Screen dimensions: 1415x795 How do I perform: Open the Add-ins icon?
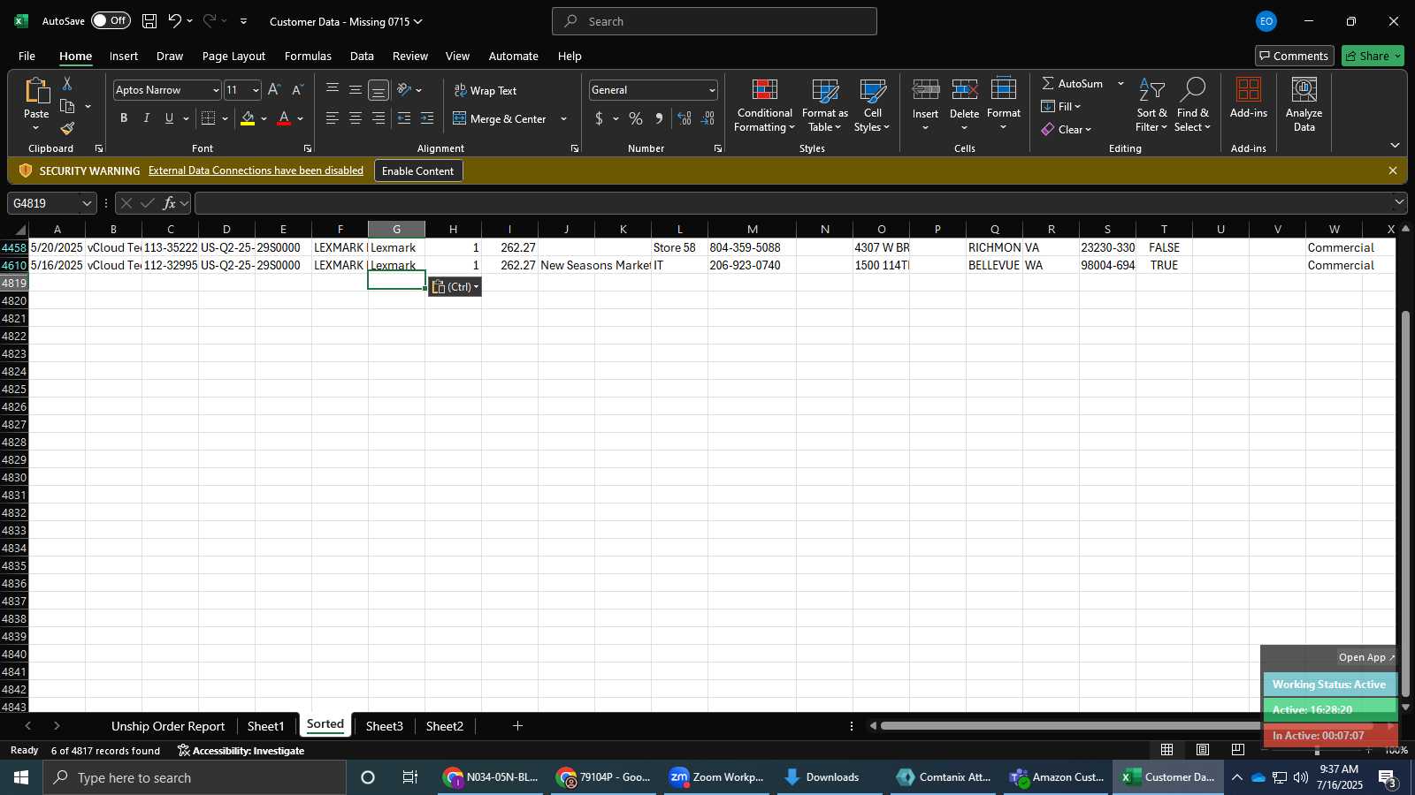tap(1248, 89)
